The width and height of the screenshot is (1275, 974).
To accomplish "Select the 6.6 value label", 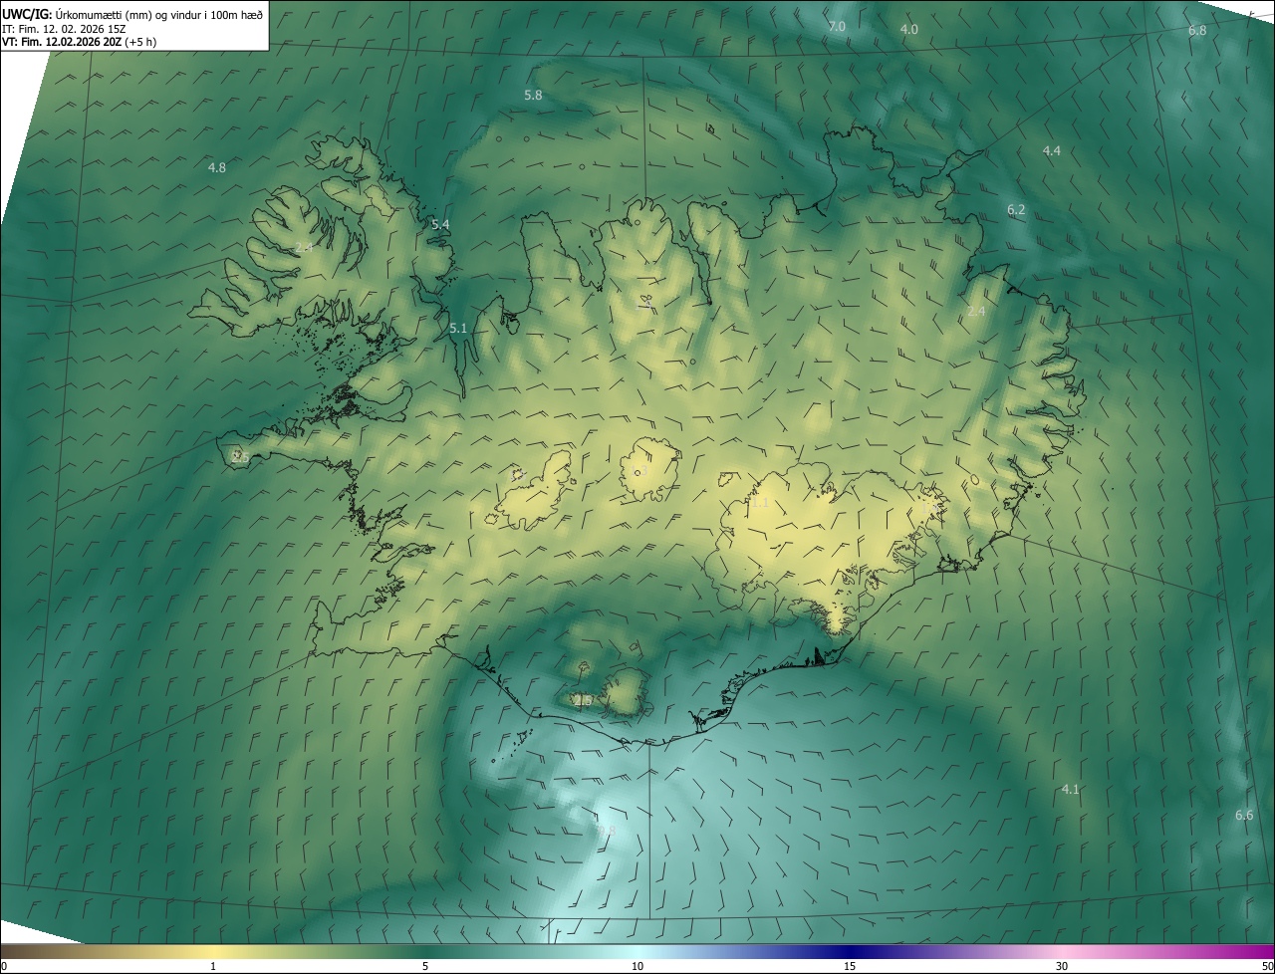I will [1244, 816].
